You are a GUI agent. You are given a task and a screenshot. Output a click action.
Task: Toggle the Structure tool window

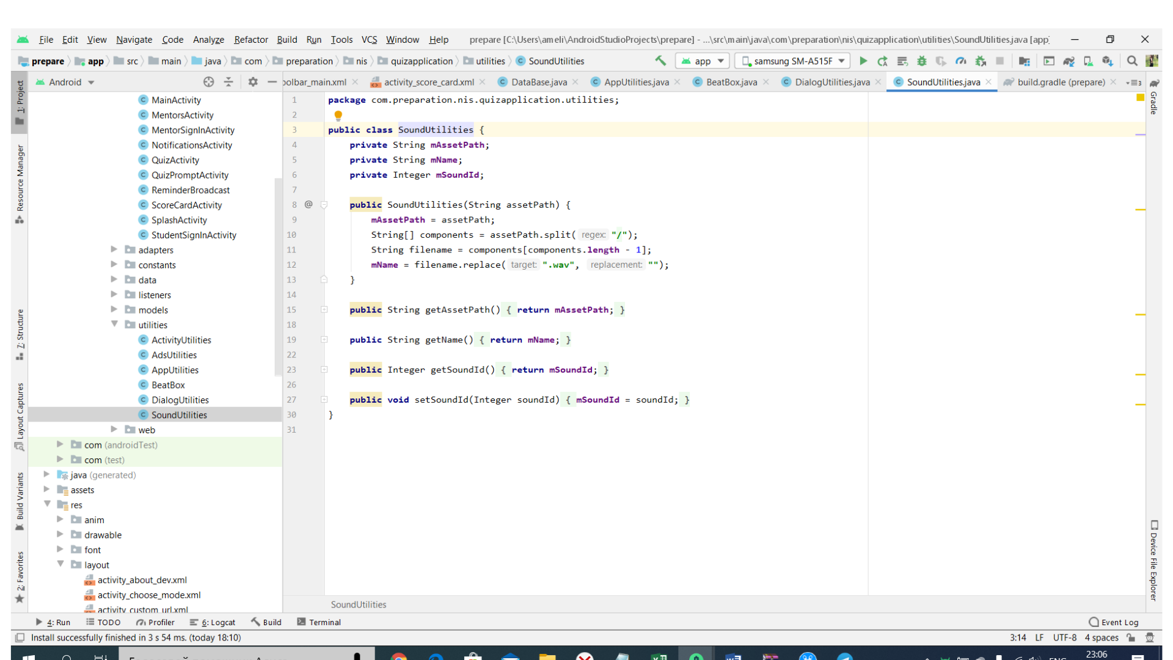tap(20, 333)
